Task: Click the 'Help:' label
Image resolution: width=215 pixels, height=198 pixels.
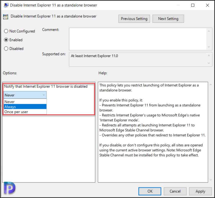Action: [x=103, y=73]
